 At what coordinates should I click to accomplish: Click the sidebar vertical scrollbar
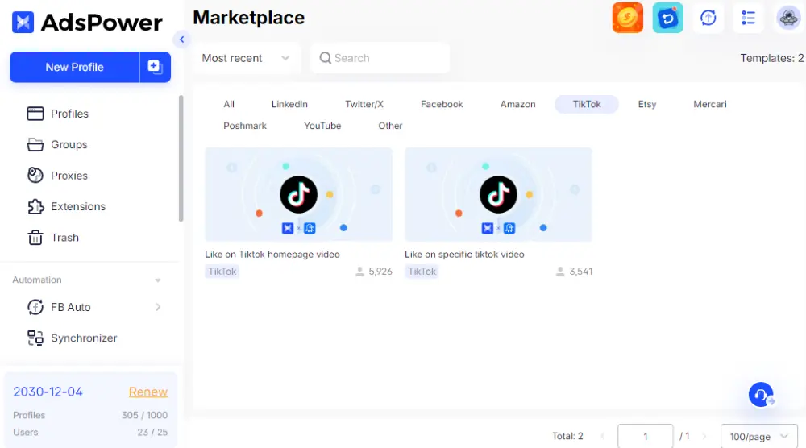(181, 159)
